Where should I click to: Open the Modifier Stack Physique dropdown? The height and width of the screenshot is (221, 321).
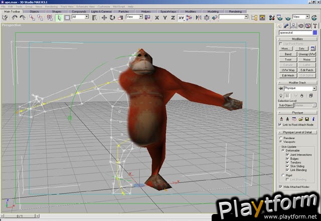click(300, 88)
